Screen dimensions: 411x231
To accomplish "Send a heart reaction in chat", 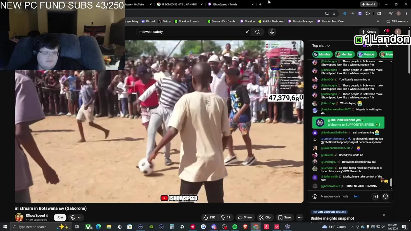I will pyautogui.click(x=385, y=196).
